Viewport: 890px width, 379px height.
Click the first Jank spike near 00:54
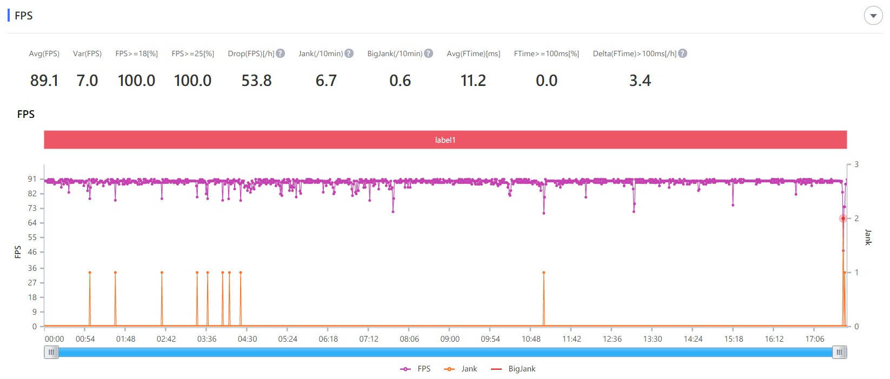click(x=90, y=272)
